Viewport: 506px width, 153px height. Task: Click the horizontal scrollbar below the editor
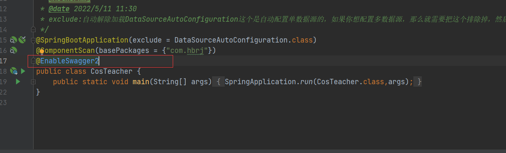coord(253,151)
